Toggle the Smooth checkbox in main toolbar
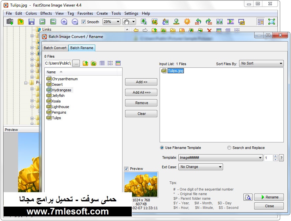This screenshot has width=291, height=221. (83, 22)
